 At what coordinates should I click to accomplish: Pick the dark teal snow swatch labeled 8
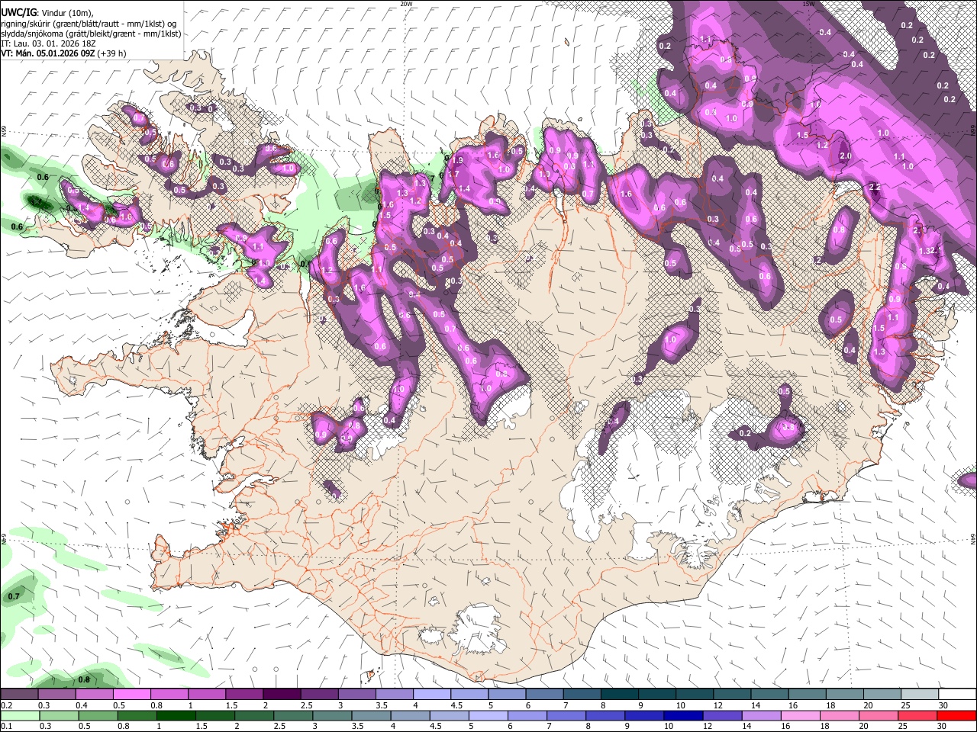[619, 695]
